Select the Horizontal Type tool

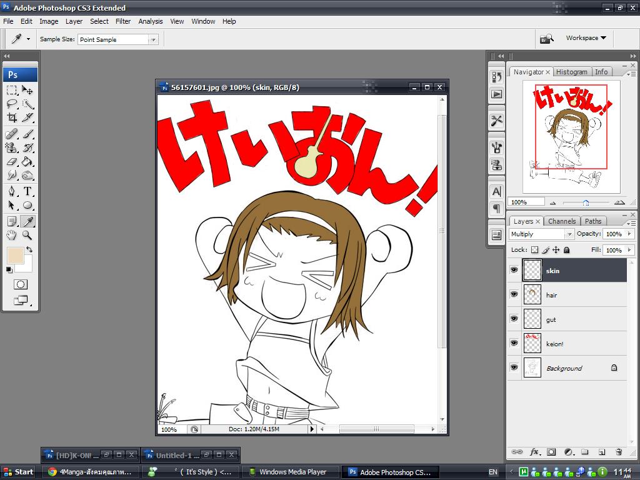tap(27, 191)
